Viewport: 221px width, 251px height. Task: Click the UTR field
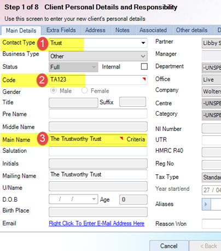(212, 140)
